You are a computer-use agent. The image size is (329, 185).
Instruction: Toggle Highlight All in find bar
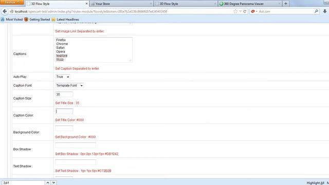tap(315, 183)
